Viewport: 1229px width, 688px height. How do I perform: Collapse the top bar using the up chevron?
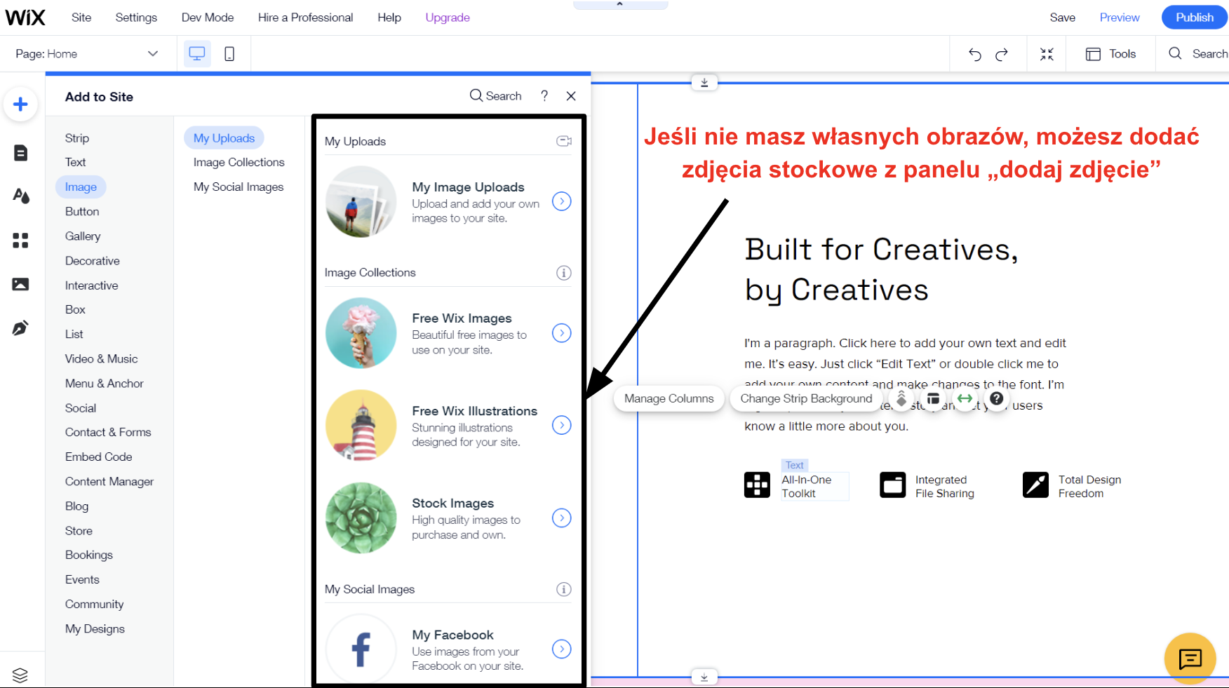pyautogui.click(x=620, y=4)
